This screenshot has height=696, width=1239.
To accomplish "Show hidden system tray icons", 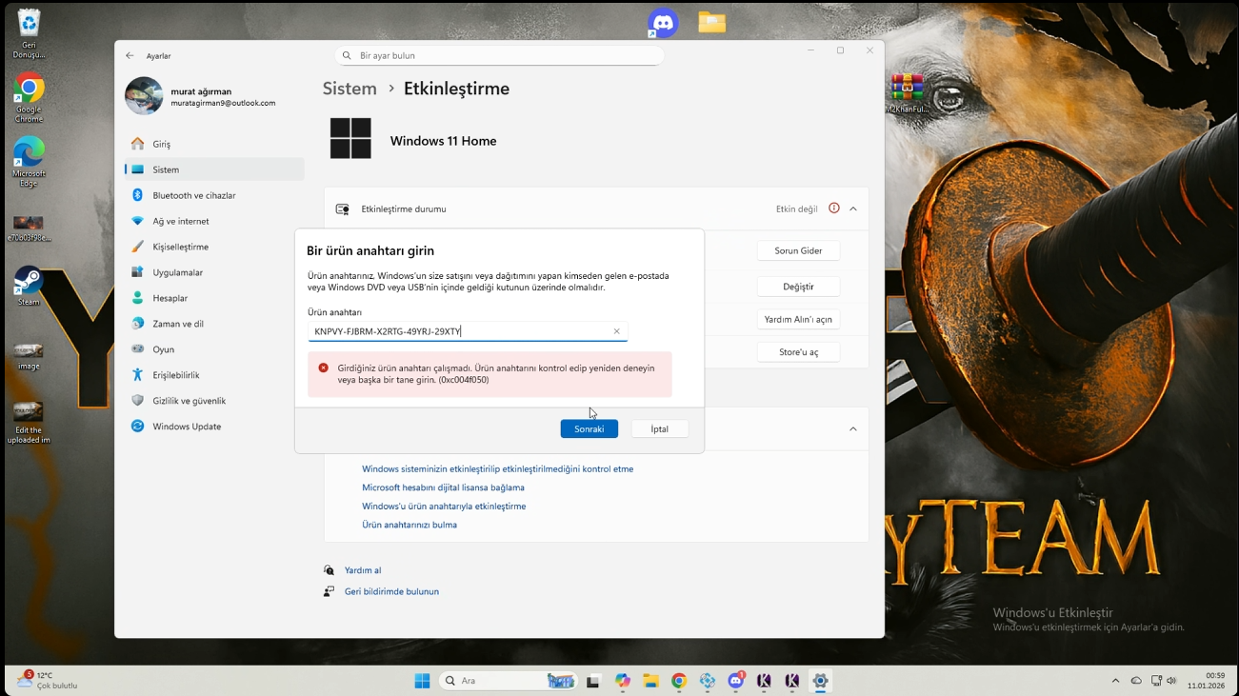I will 1115,681.
